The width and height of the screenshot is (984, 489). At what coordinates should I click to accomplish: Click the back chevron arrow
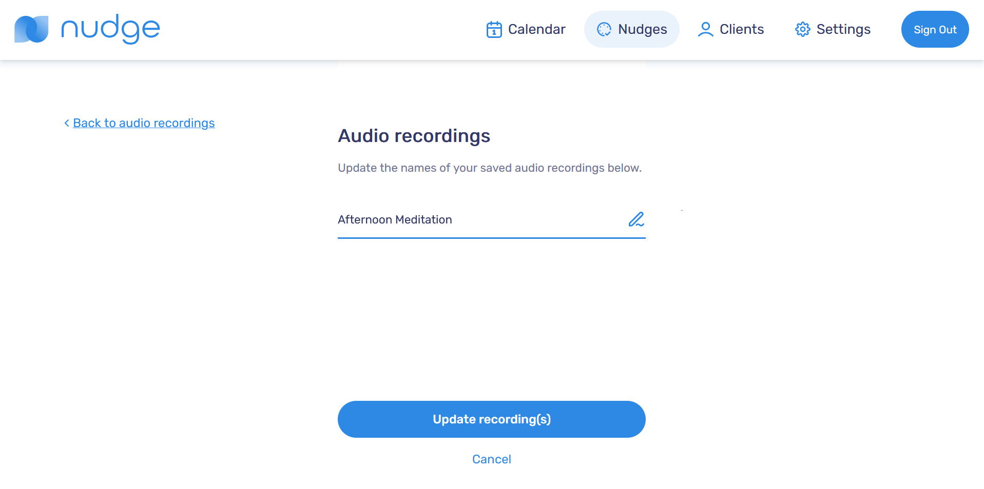click(67, 123)
